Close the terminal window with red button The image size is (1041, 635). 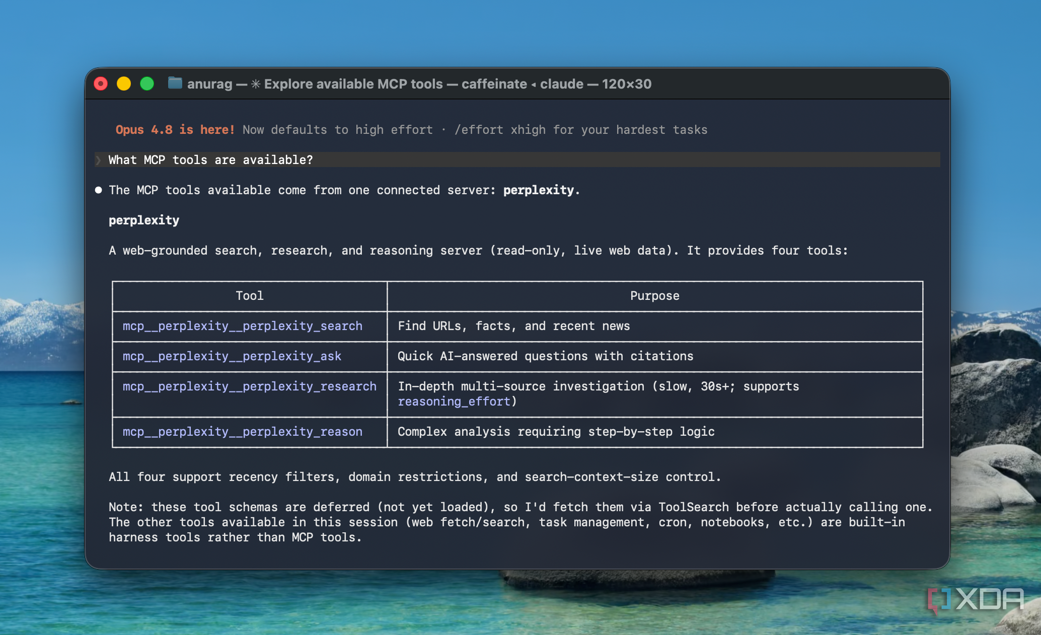[x=101, y=84]
